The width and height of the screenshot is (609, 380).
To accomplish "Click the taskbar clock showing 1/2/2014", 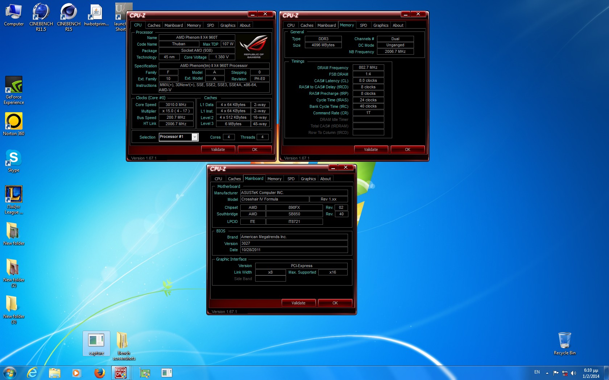I will click(591, 373).
